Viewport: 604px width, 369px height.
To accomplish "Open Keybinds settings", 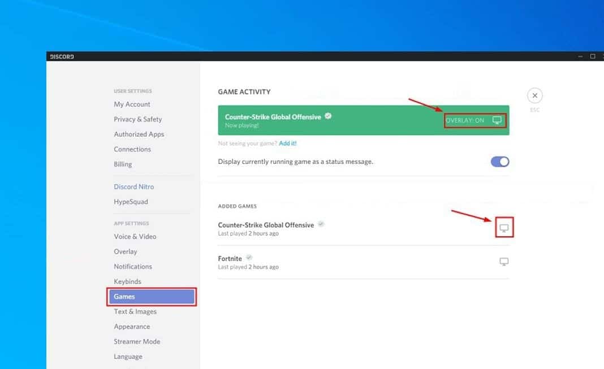I will click(x=127, y=281).
